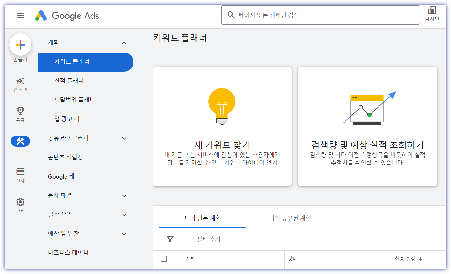
Task: Open 검색량 및 예상 실적 조회하기
Action: click(x=367, y=126)
